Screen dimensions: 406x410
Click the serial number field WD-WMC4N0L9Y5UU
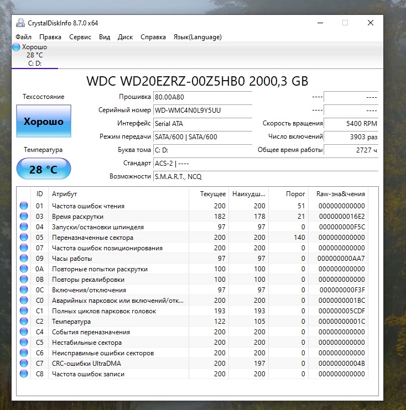pyautogui.click(x=202, y=111)
